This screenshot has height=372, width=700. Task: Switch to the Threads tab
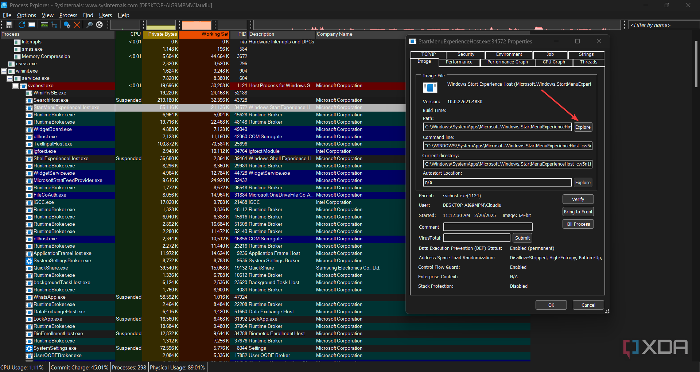click(x=588, y=62)
